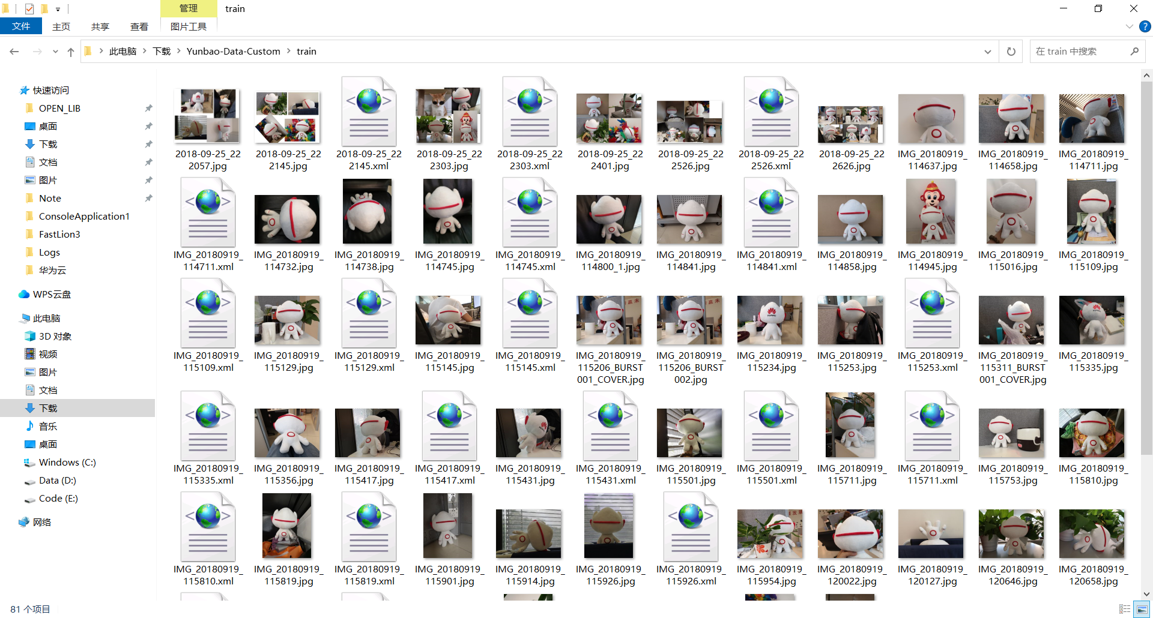
Task: Select thumbnail IMG_20180919_115206_BURST001_COVER.jpg
Action: [x=610, y=320]
